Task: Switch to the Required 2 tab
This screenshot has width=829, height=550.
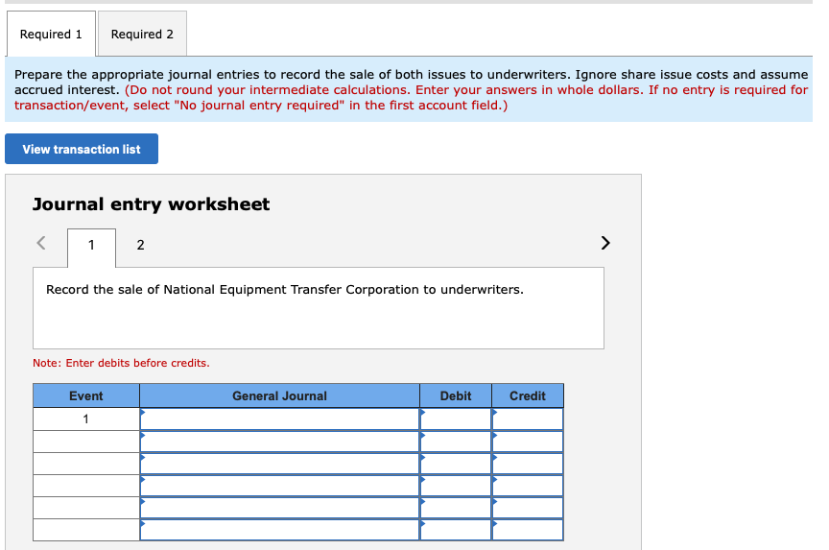Action: [x=142, y=34]
